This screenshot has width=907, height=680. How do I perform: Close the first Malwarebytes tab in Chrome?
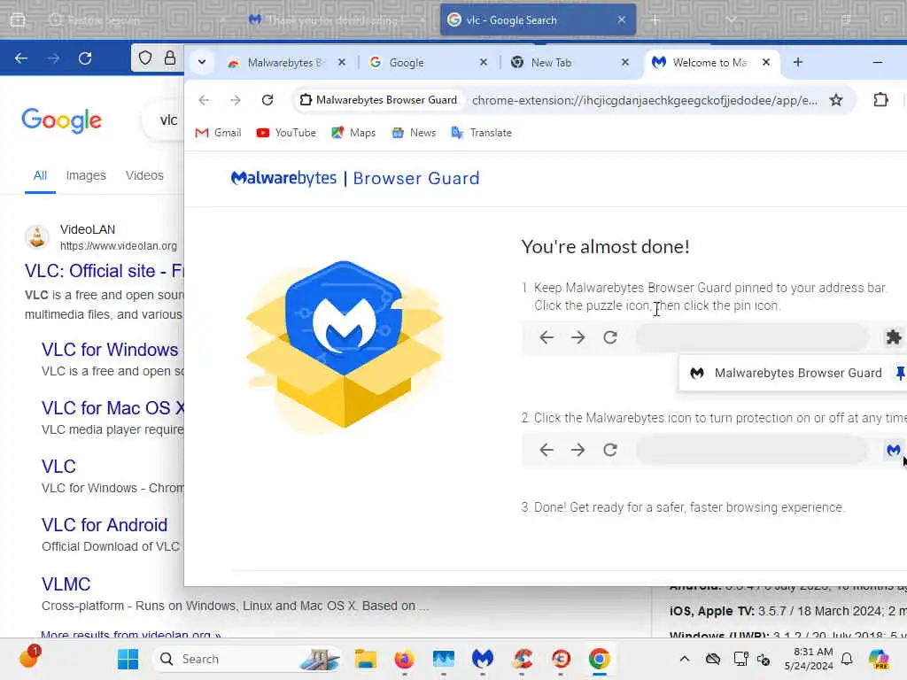pyautogui.click(x=342, y=63)
